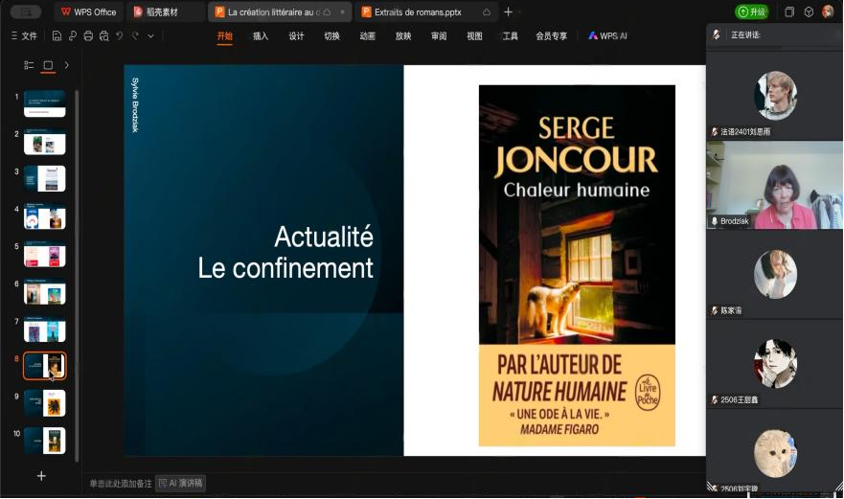Click muted mic icon next to 陈家语
Viewport: 844px width, 499px height.
pos(715,310)
